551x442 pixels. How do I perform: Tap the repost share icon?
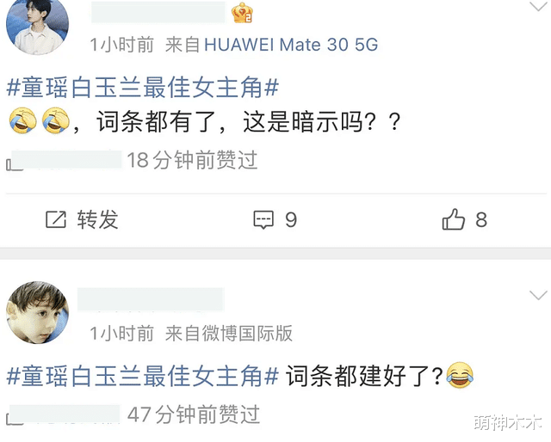point(56,220)
